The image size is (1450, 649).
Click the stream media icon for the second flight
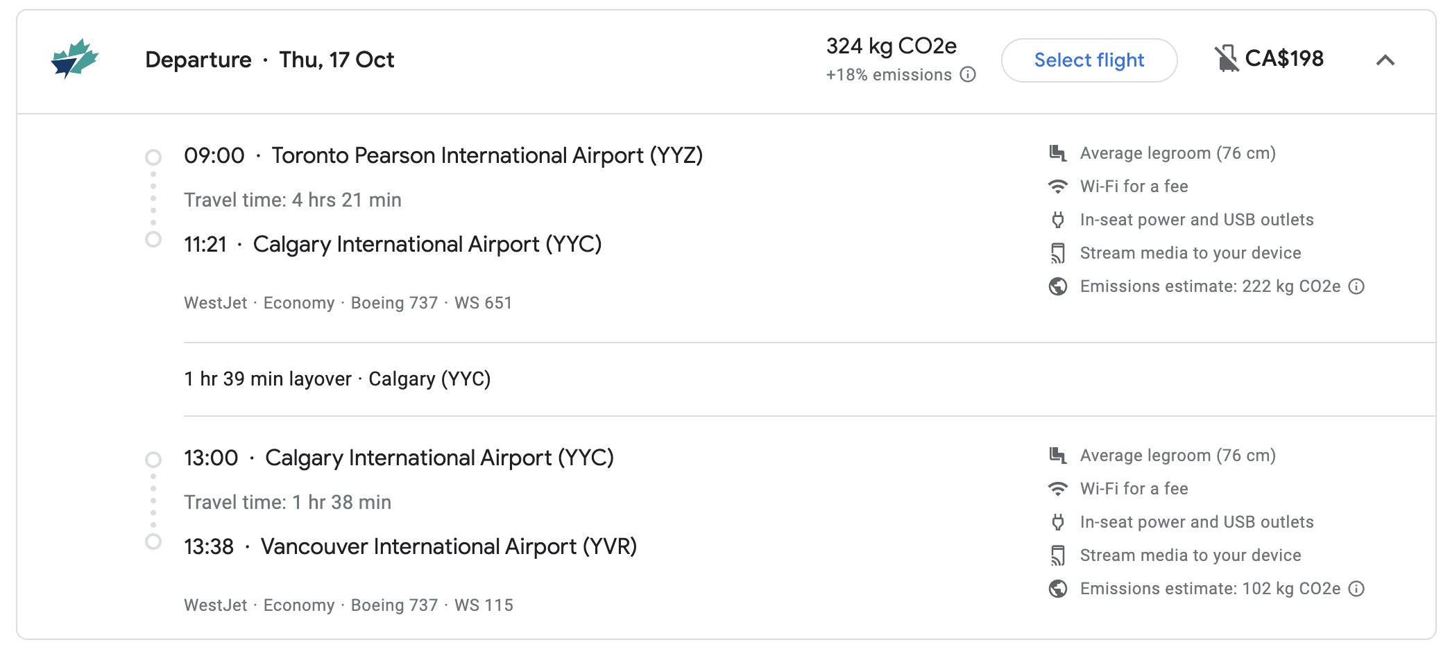(x=1057, y=555)
